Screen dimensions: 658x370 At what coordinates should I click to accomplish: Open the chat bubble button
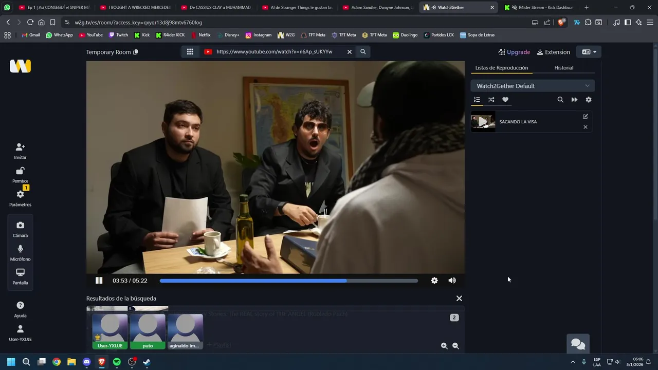[578, 344]
